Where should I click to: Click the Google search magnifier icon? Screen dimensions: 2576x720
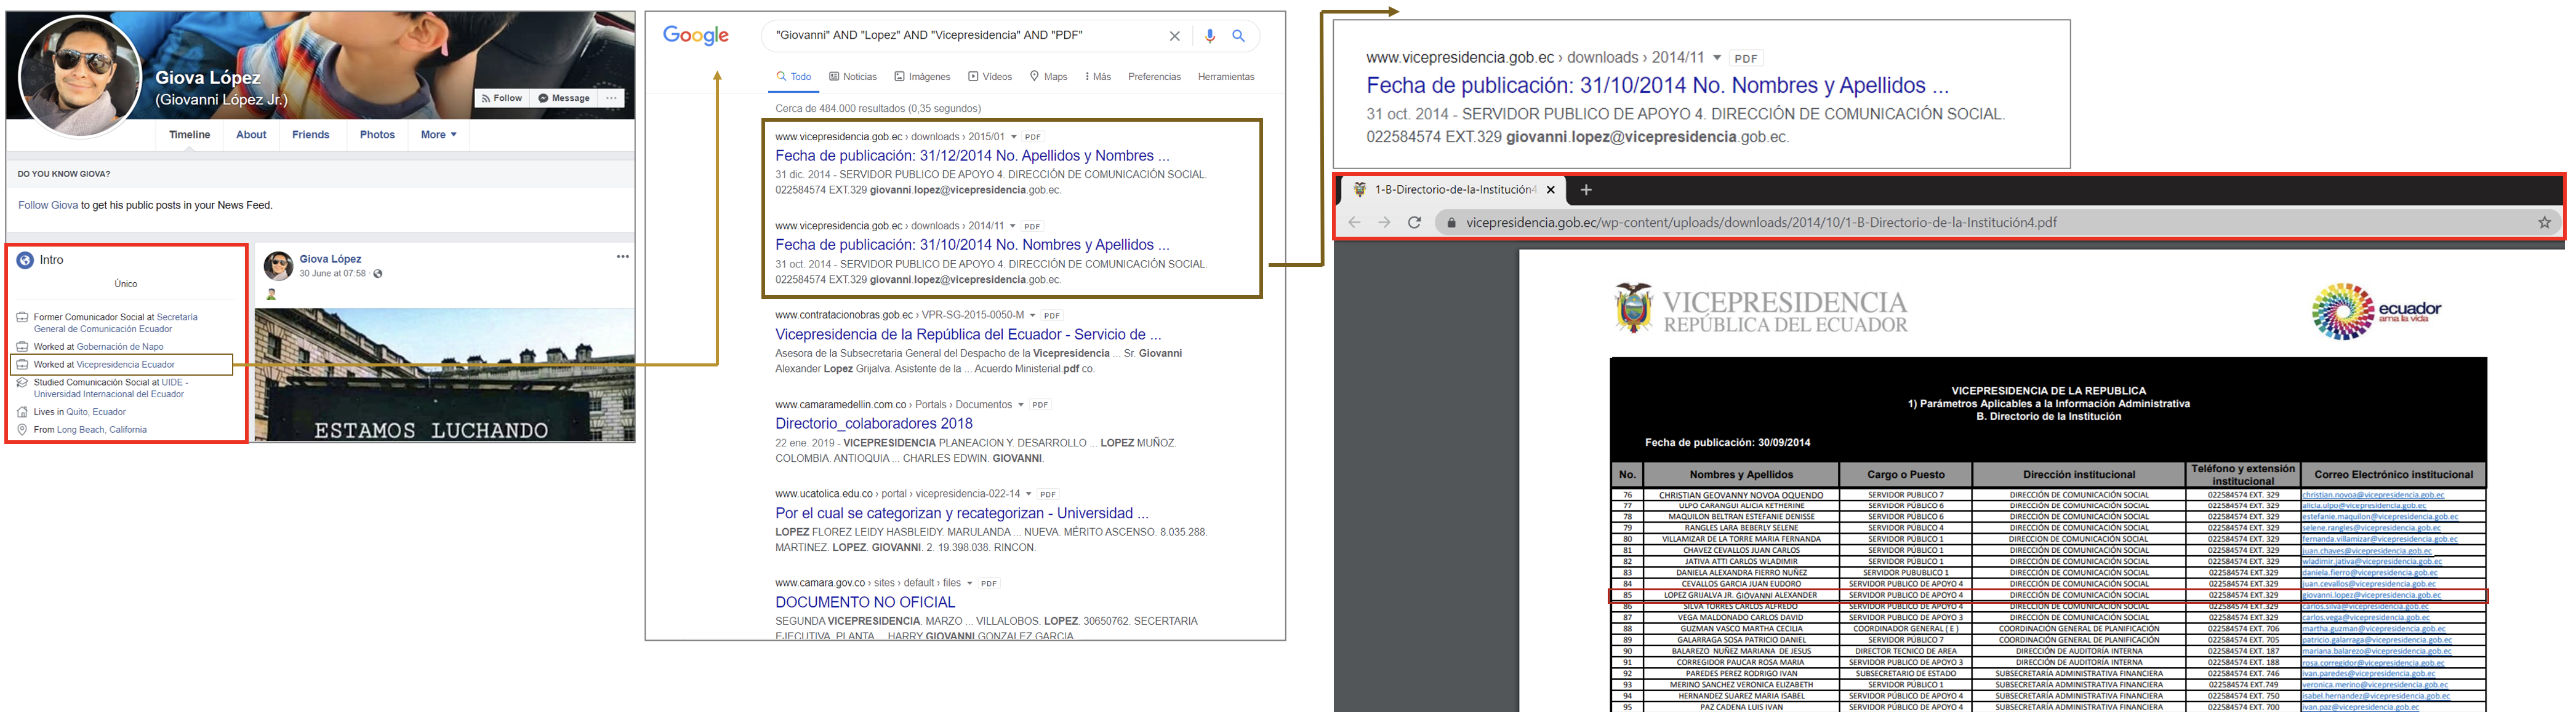[1238, 36]
